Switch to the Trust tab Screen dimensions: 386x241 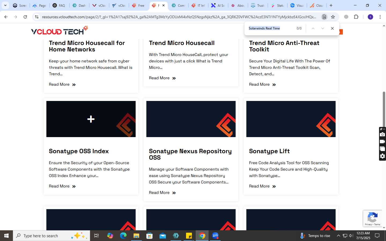click(258, 5)
